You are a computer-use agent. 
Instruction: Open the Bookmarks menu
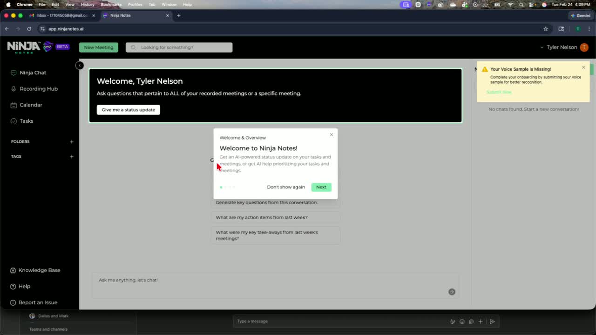tap(111, 4)
